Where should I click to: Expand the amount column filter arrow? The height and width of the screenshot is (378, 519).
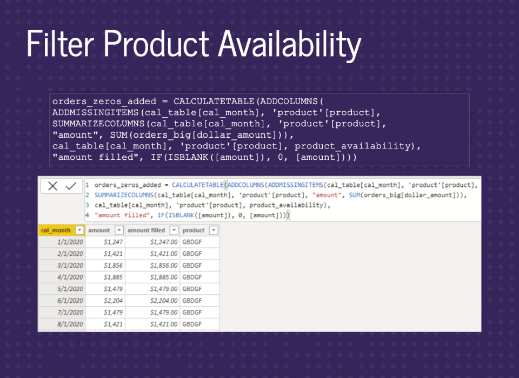(119, 230)
